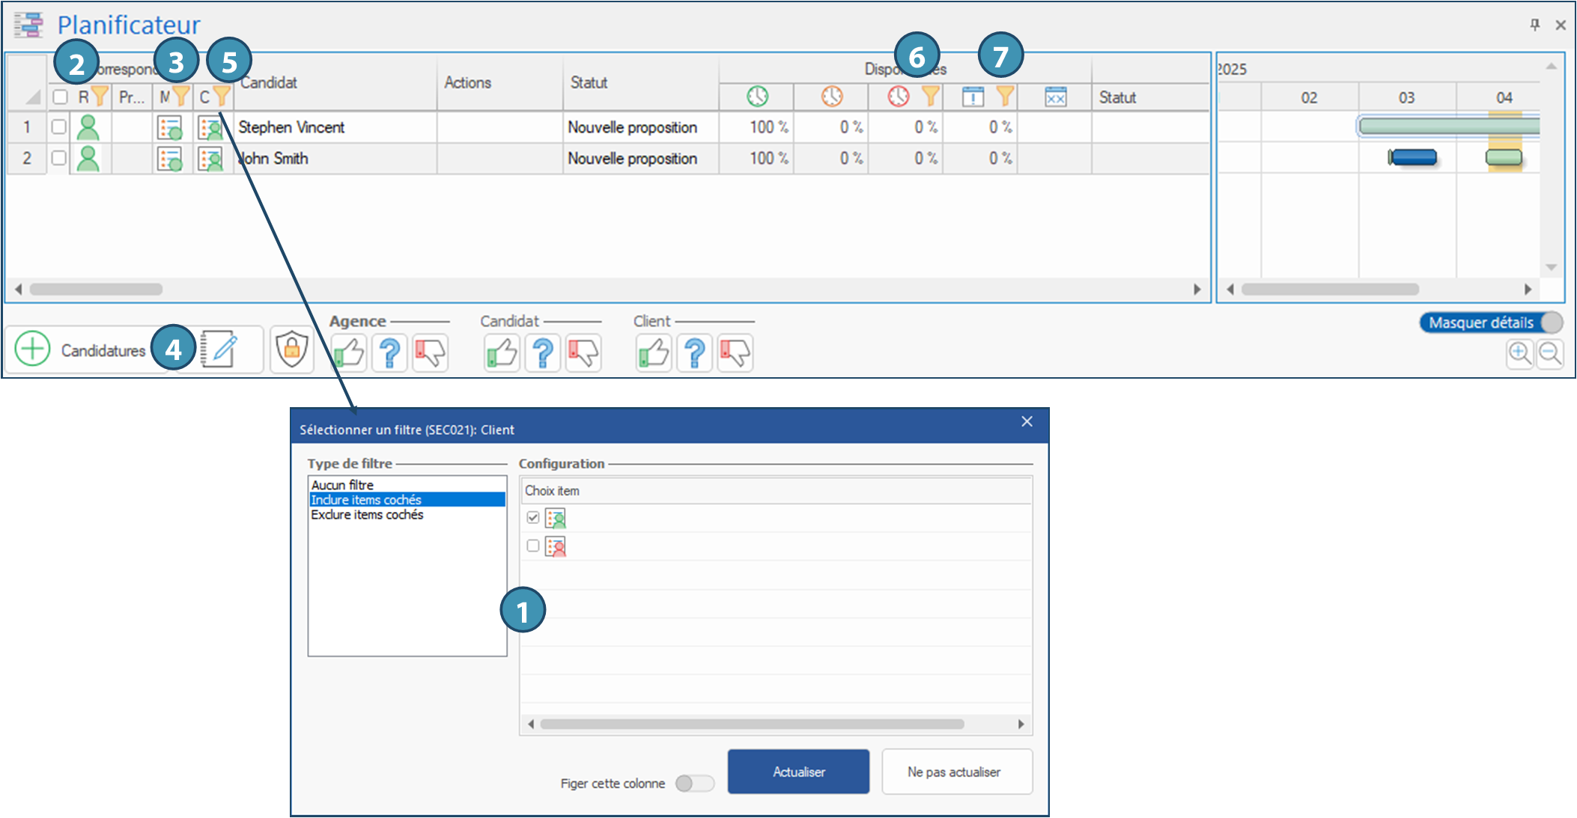Pin the Planificateur panel

(1534, 25)
